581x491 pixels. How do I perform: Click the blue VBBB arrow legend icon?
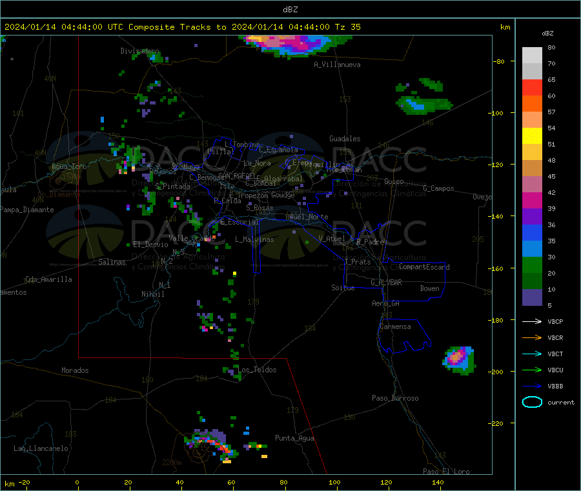(x=532, y=386)
